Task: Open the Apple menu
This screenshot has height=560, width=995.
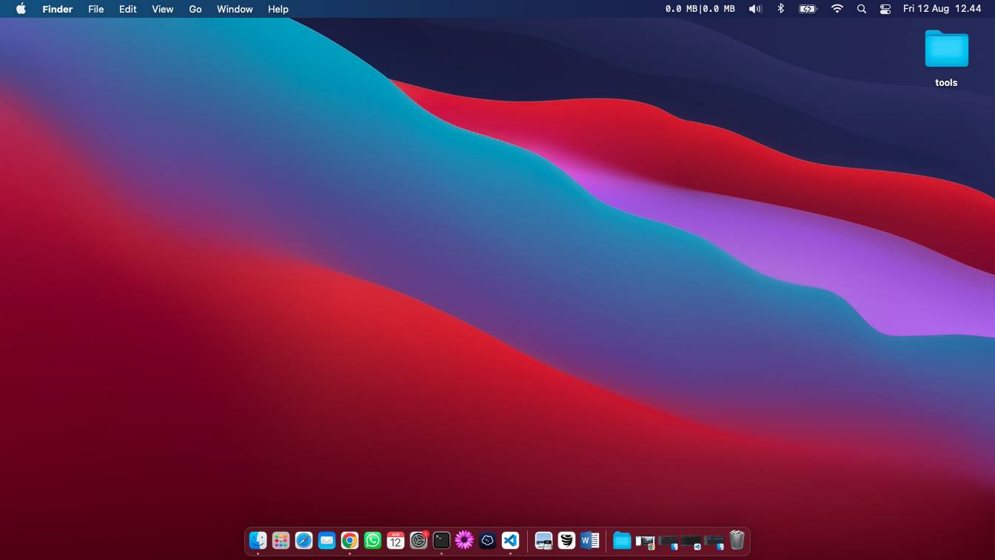Action: pos(21,9)
